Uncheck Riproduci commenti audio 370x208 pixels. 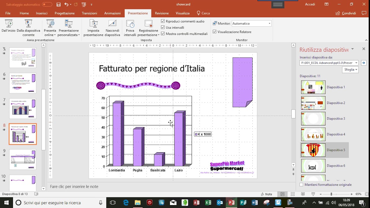pos(163,21)
